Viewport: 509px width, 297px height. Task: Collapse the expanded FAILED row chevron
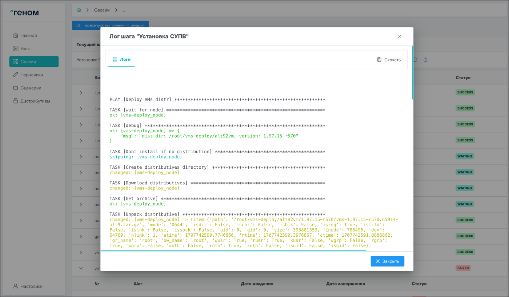81,268
